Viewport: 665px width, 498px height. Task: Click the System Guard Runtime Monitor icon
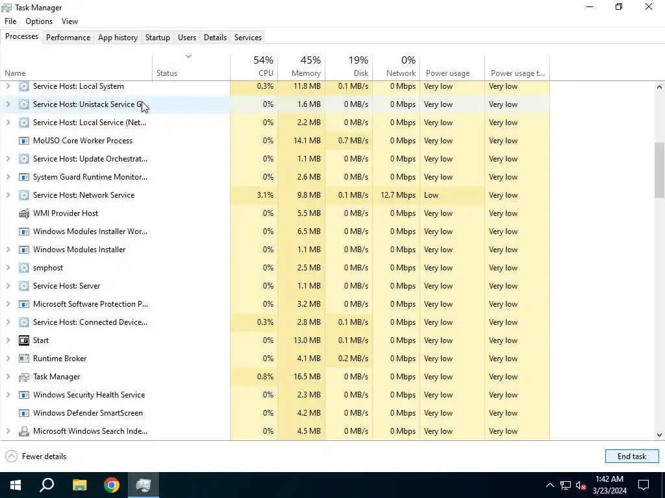point(24,177)
